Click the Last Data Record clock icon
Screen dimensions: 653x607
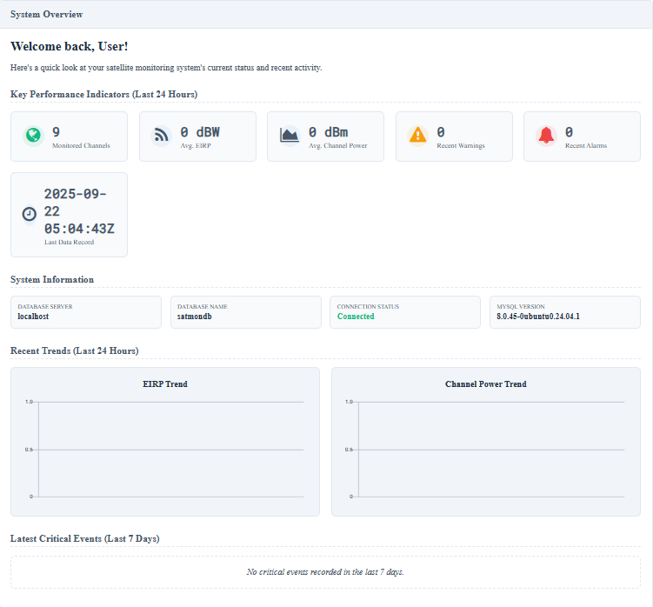[x=30, y=213]
